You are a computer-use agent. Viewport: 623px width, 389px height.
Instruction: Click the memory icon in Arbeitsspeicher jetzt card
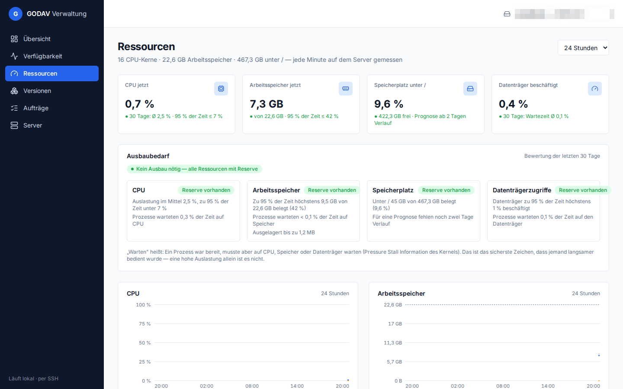(346, 89)
